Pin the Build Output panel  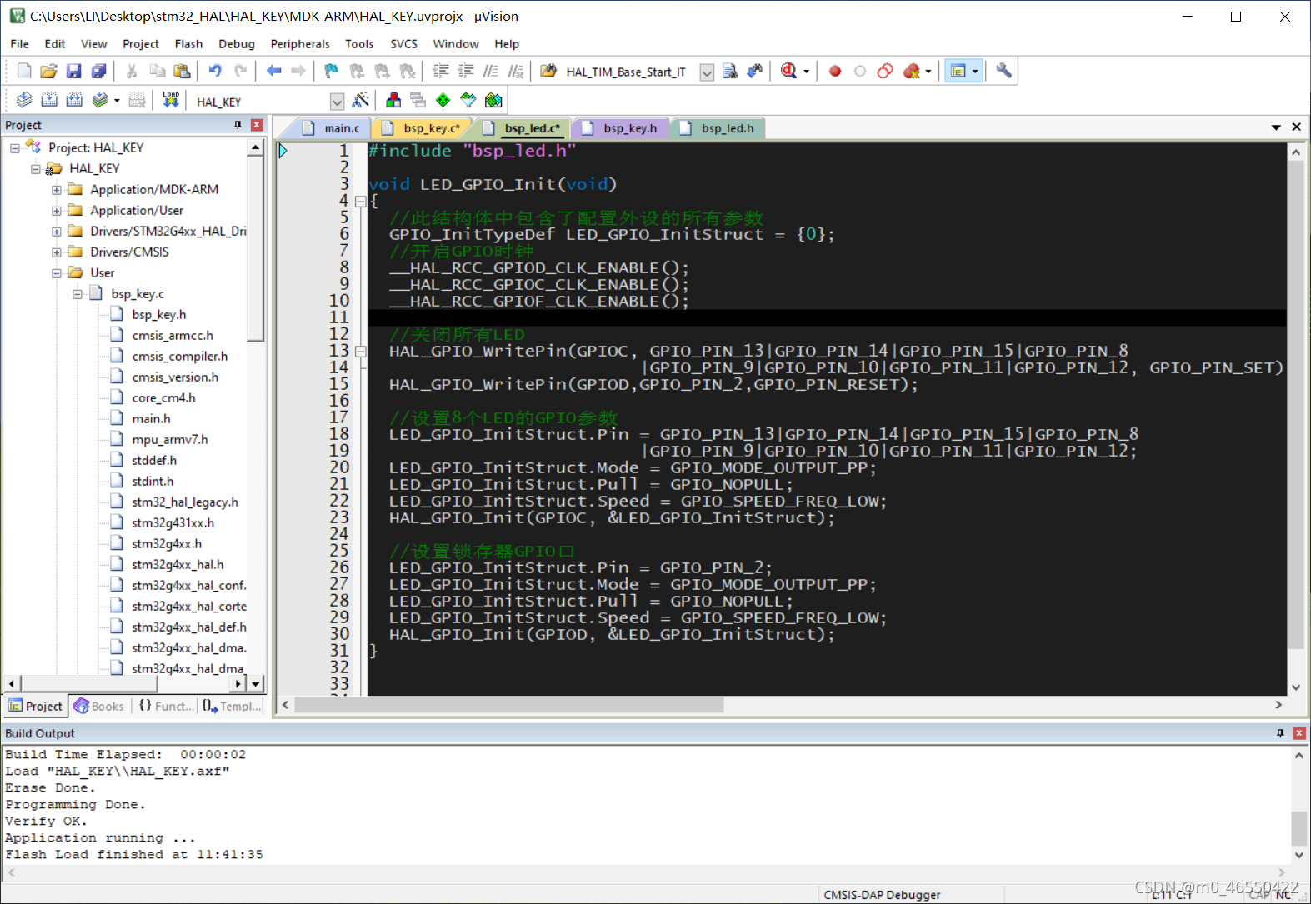pos(1280,733)
